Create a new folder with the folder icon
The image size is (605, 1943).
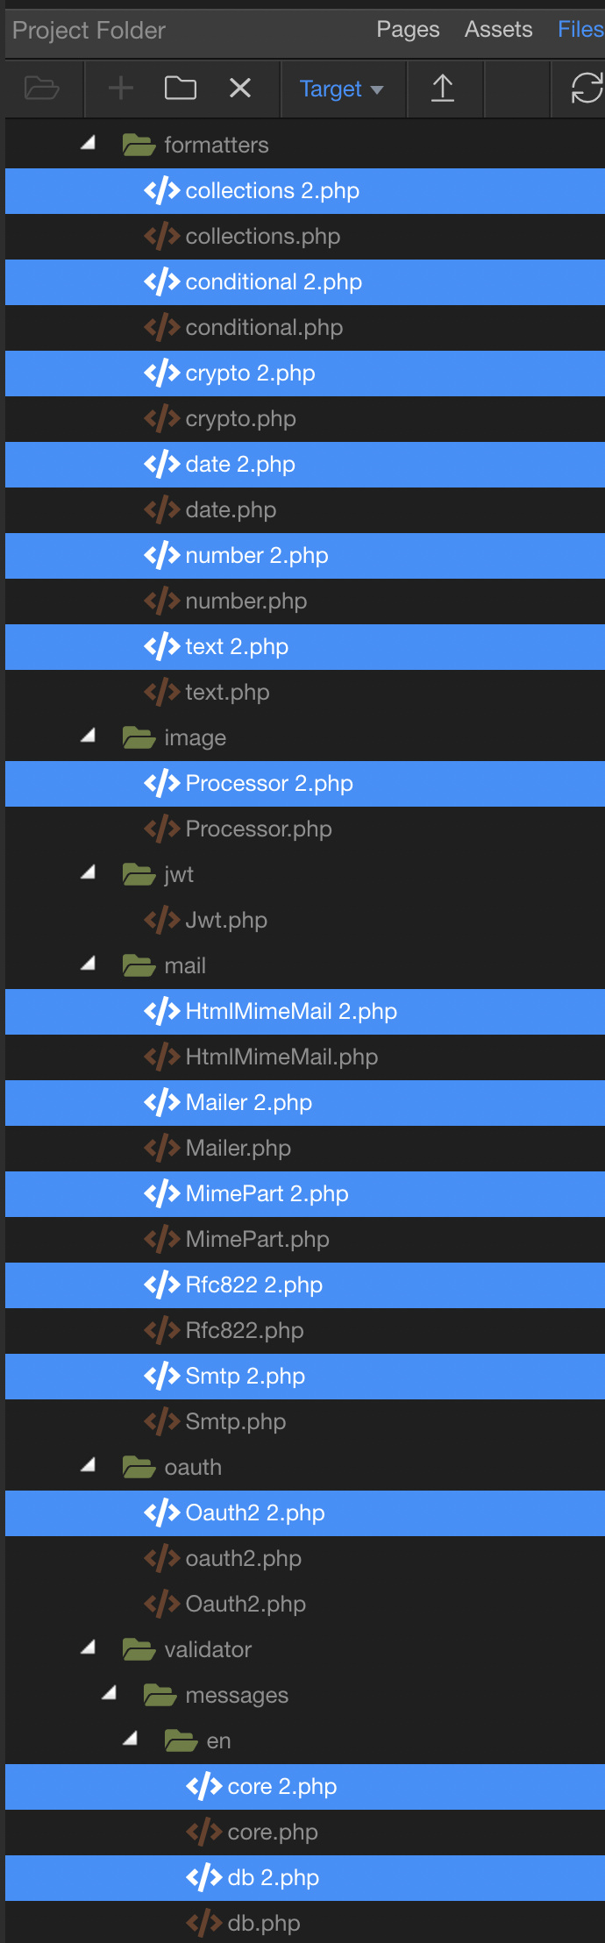pos(180,88)
